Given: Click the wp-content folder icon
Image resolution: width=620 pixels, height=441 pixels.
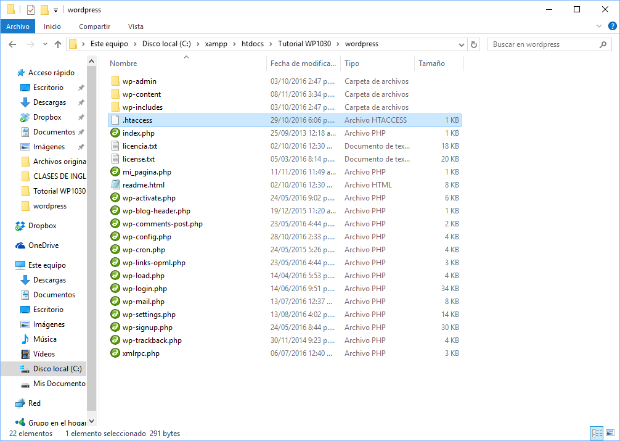Looking at the screenshot, I should (x=115, y=94).
